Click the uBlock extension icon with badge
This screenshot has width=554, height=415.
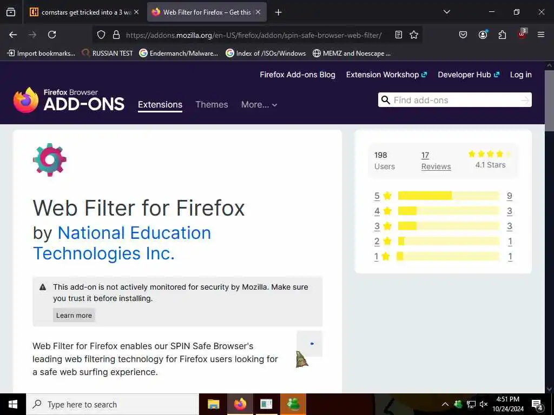tap(522, 34)
